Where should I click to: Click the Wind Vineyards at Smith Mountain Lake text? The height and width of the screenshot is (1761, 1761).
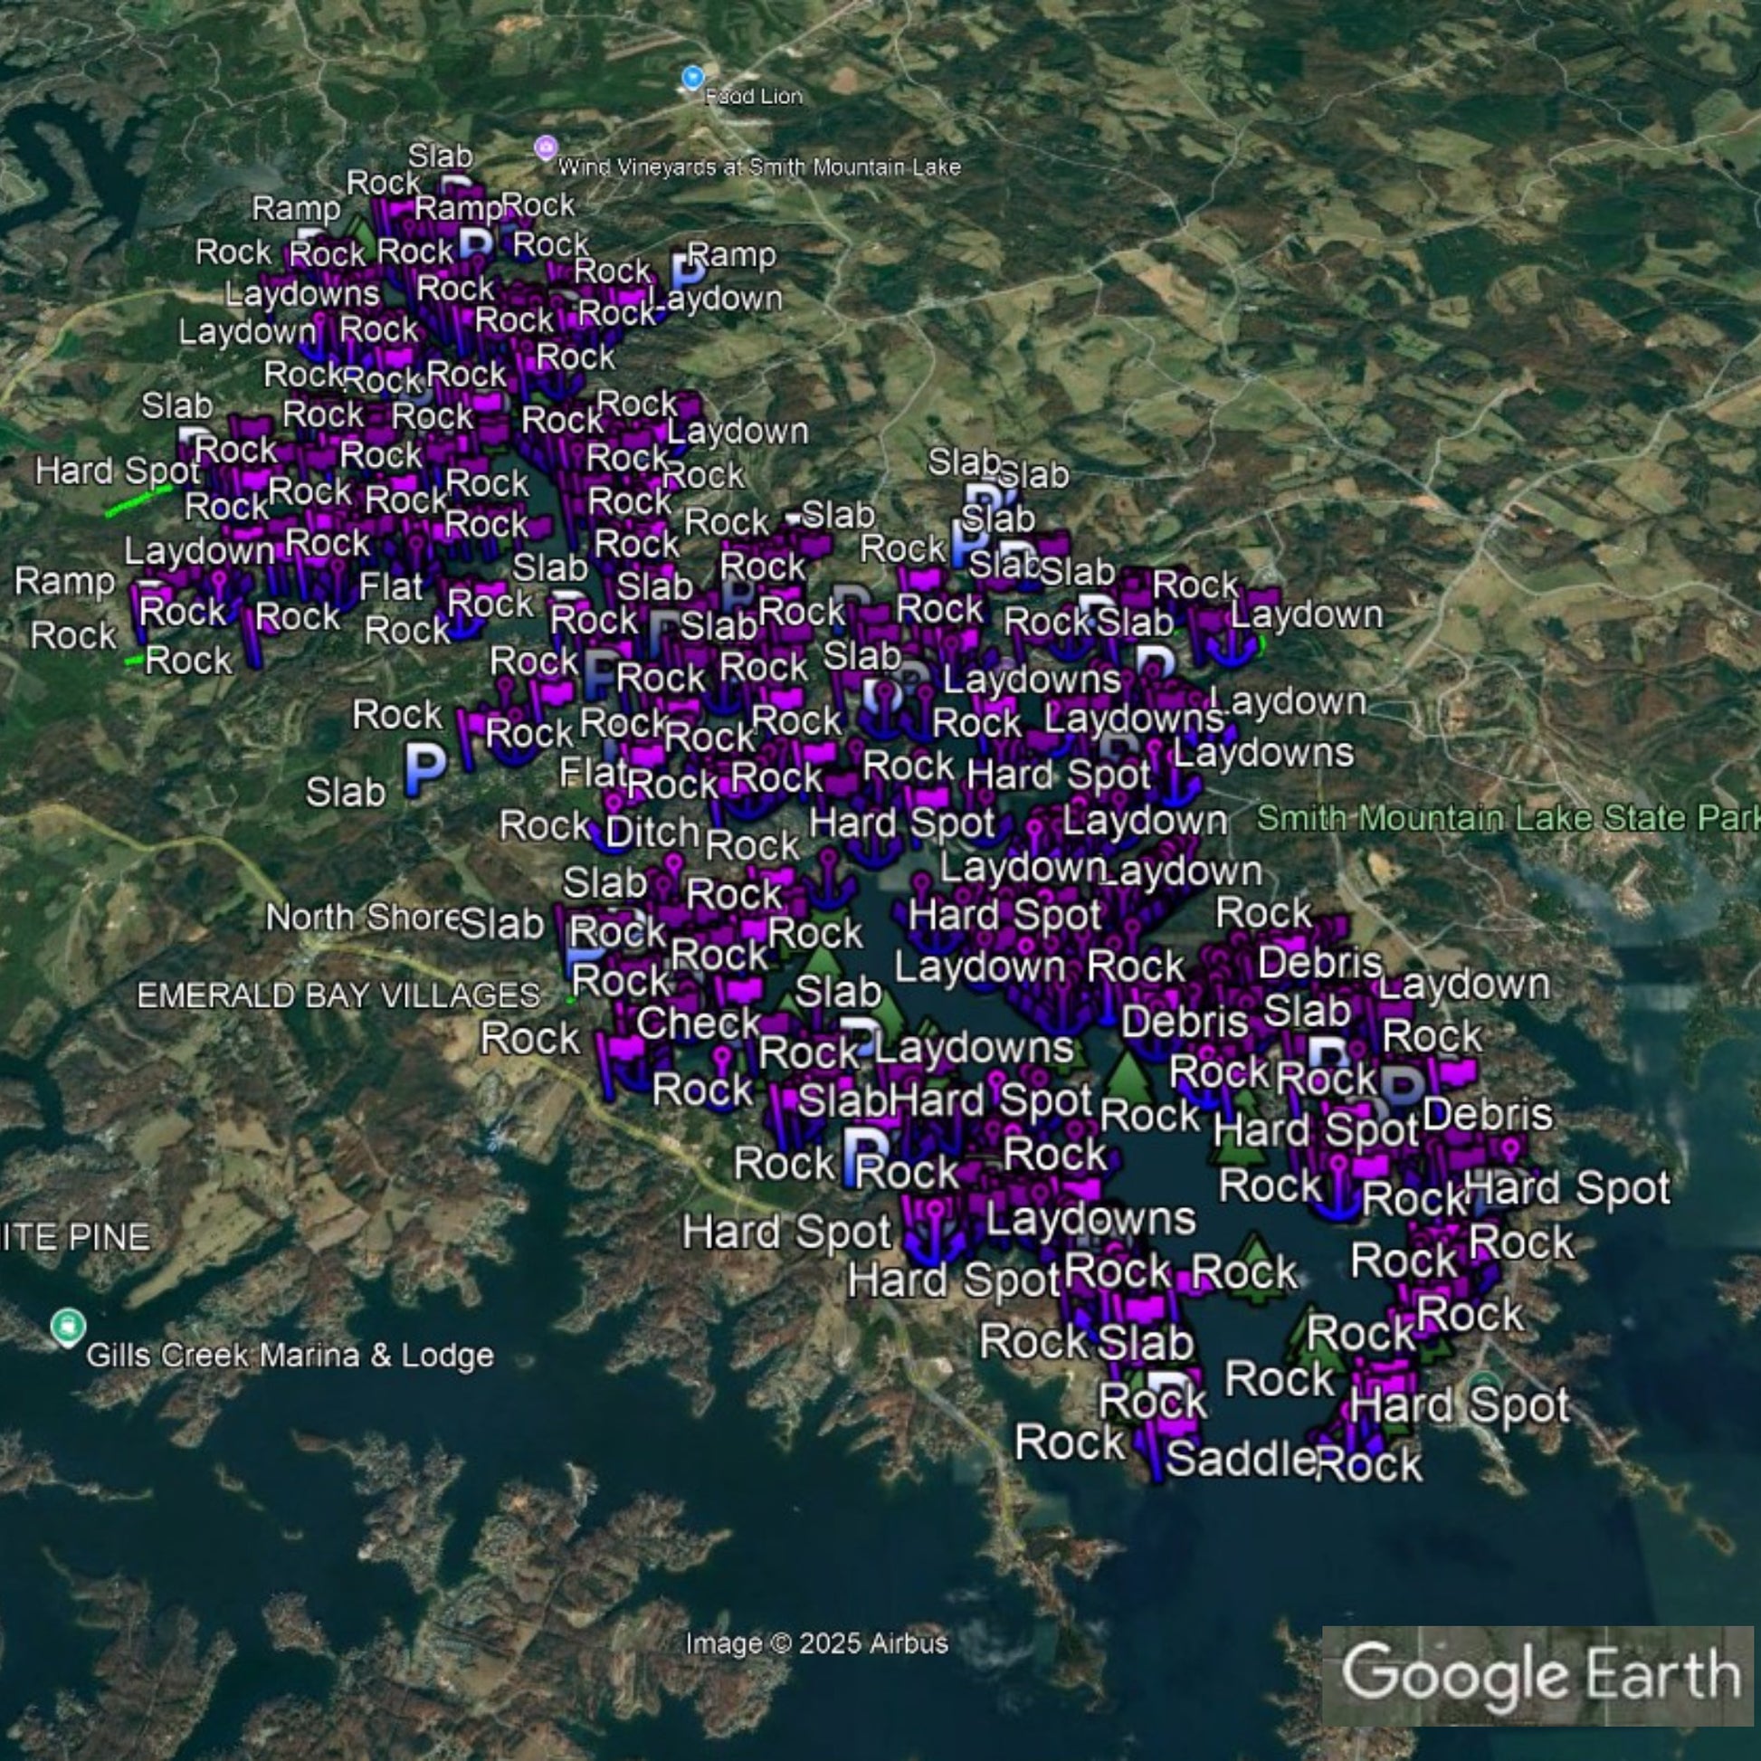758,167
